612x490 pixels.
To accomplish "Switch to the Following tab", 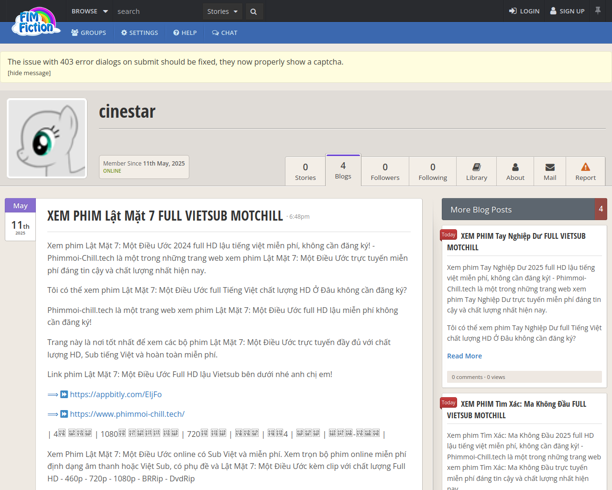I will (x=433, y=171).
